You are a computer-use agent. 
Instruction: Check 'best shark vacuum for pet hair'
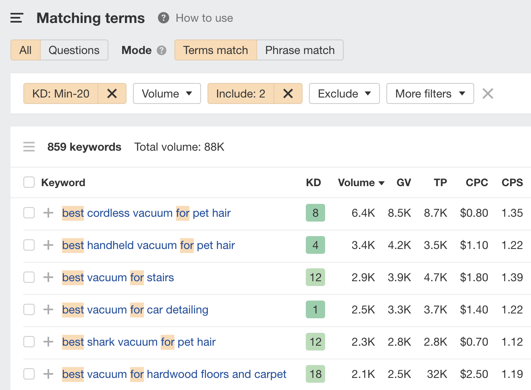pos(29,342)
